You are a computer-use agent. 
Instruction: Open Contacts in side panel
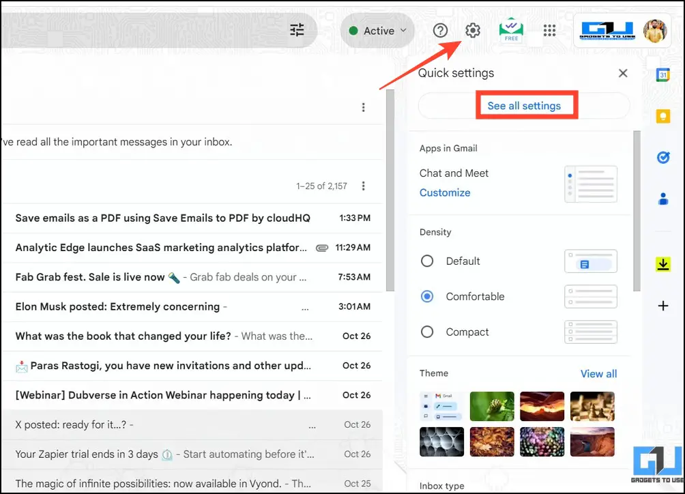click(663, 199)
